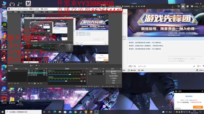Open the Windows Start menu
204x114 pixels.
click(x=3, y=112)
